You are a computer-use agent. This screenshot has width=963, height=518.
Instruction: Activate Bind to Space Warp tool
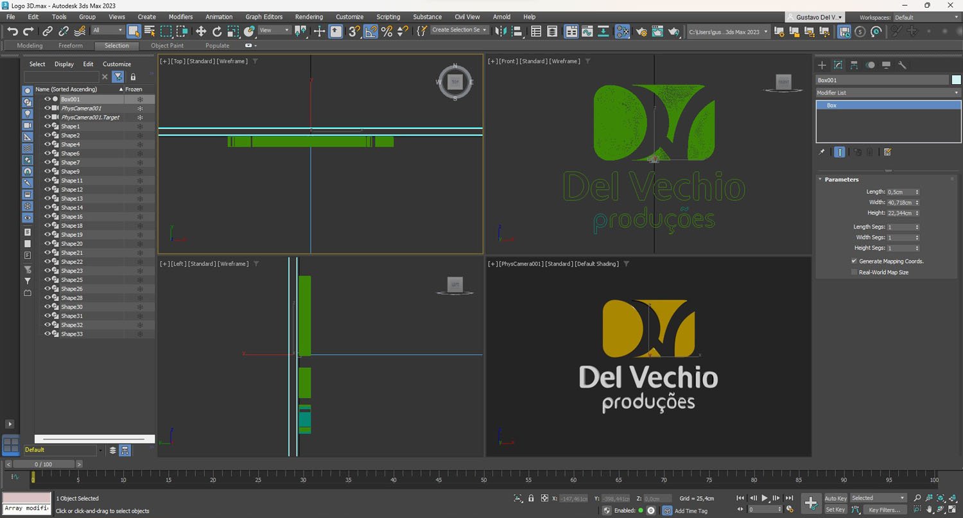click(x=80, y=31)
